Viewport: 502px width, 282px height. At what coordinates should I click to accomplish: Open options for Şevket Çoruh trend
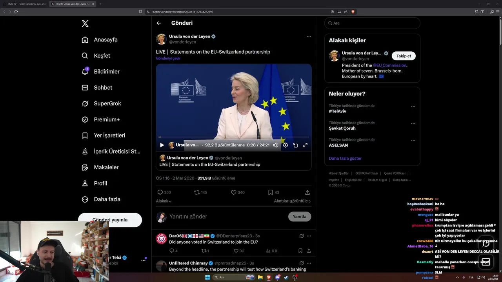[413, 124]
